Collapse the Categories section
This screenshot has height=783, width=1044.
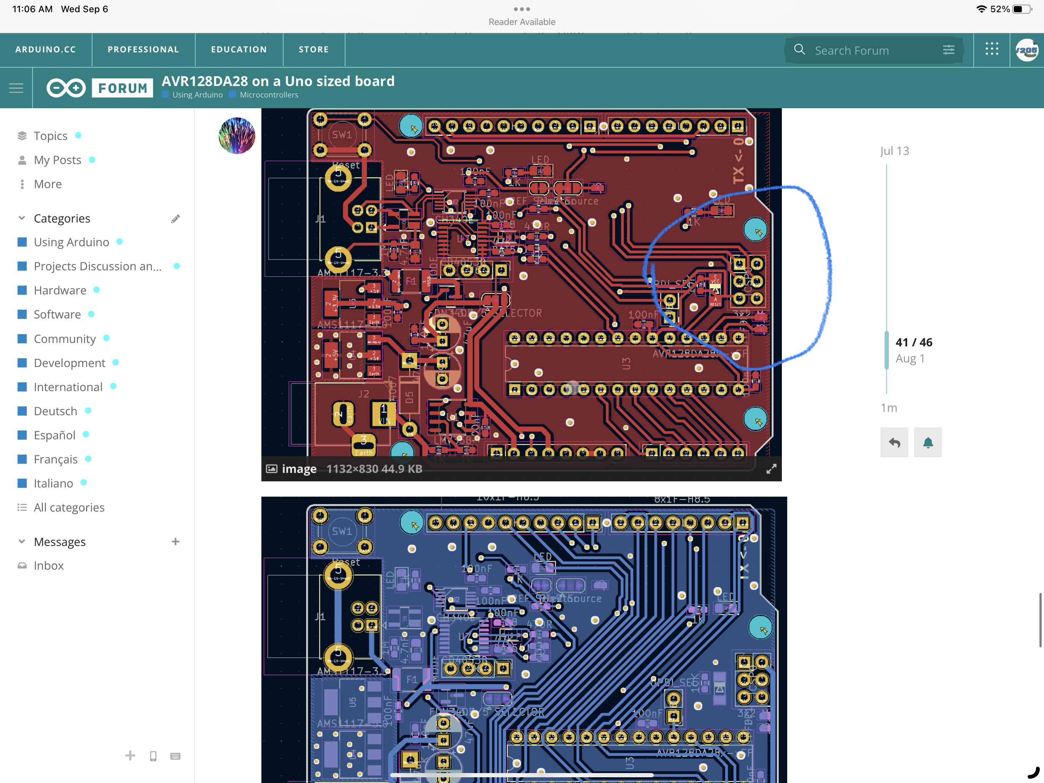pyautogui.click(x=22, y=218)
